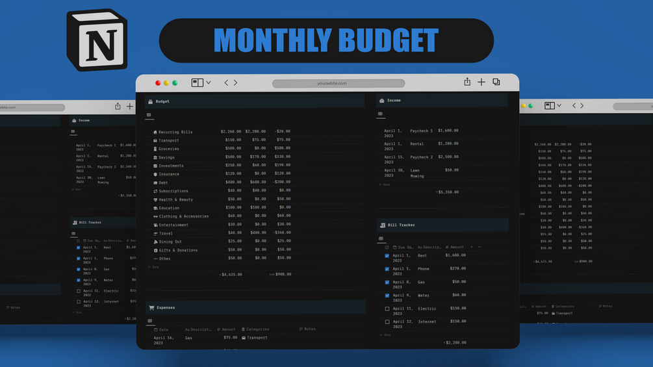Click the Groceries category icon

click(155, 149)
